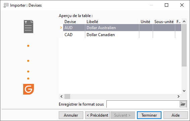The image size is (190, 121).
Task: Click the Sous-unité column header
Action: (x=164, y=22)
